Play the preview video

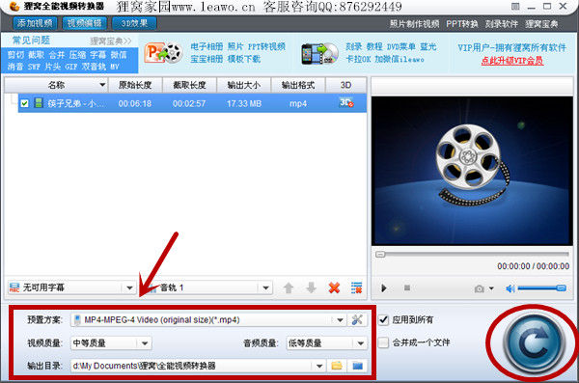[384, 288]
